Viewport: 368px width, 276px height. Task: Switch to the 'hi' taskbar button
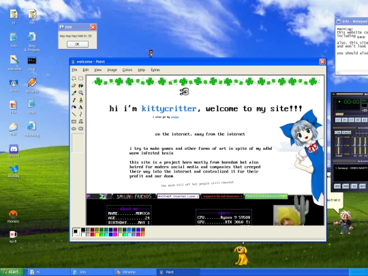click(48, 272)
